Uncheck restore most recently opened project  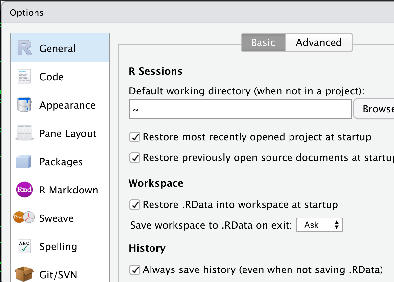pos(134,137)
